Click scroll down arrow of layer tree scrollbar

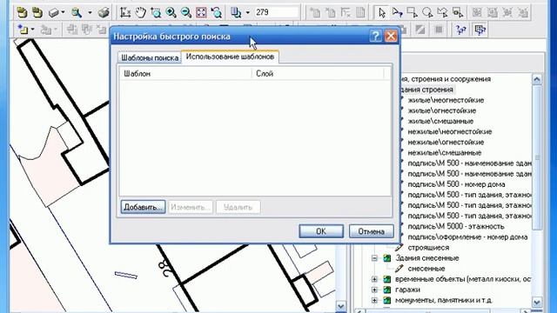(537, 303)
